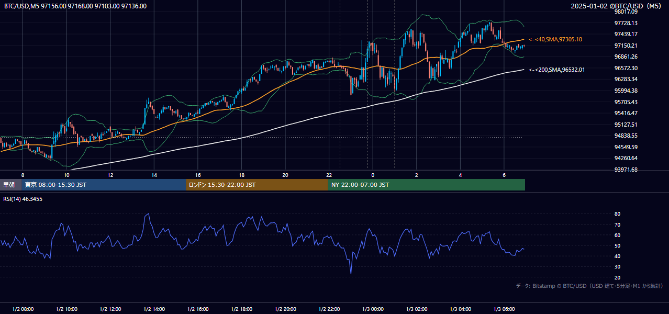Click the 1/2 10:00 time axis label
669x314 pixels.
tap(66, 309)
